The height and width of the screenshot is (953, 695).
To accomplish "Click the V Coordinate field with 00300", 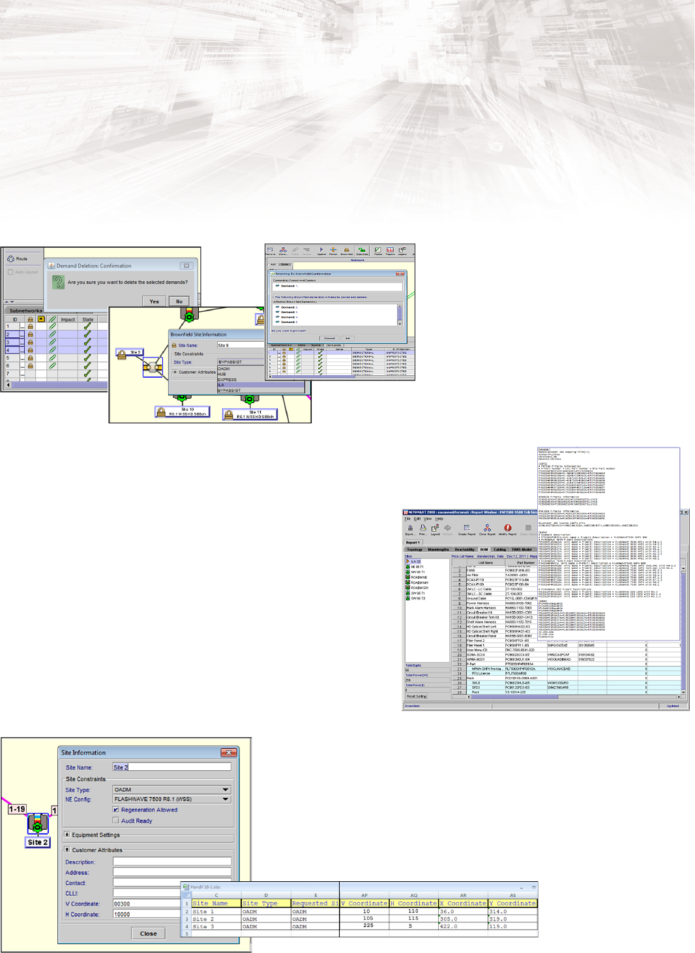I will [147, 904].
